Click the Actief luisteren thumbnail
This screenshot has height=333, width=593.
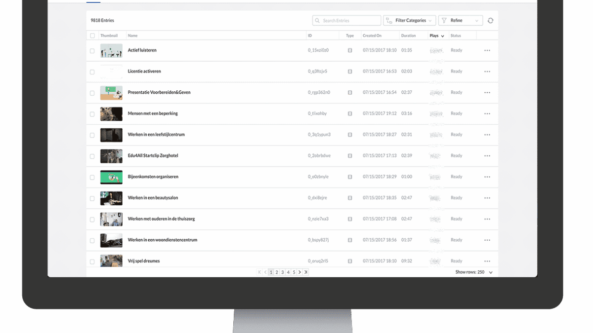(111, 50)
